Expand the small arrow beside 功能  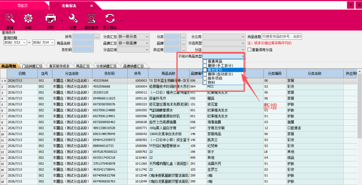click(39, 20)
